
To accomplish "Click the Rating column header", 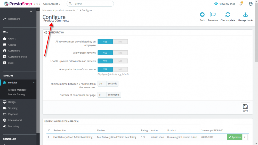I will pos(144,130).
